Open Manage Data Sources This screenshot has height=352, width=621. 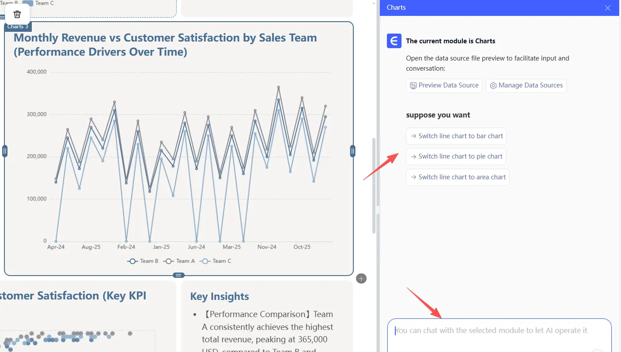(x=526, y=85)
